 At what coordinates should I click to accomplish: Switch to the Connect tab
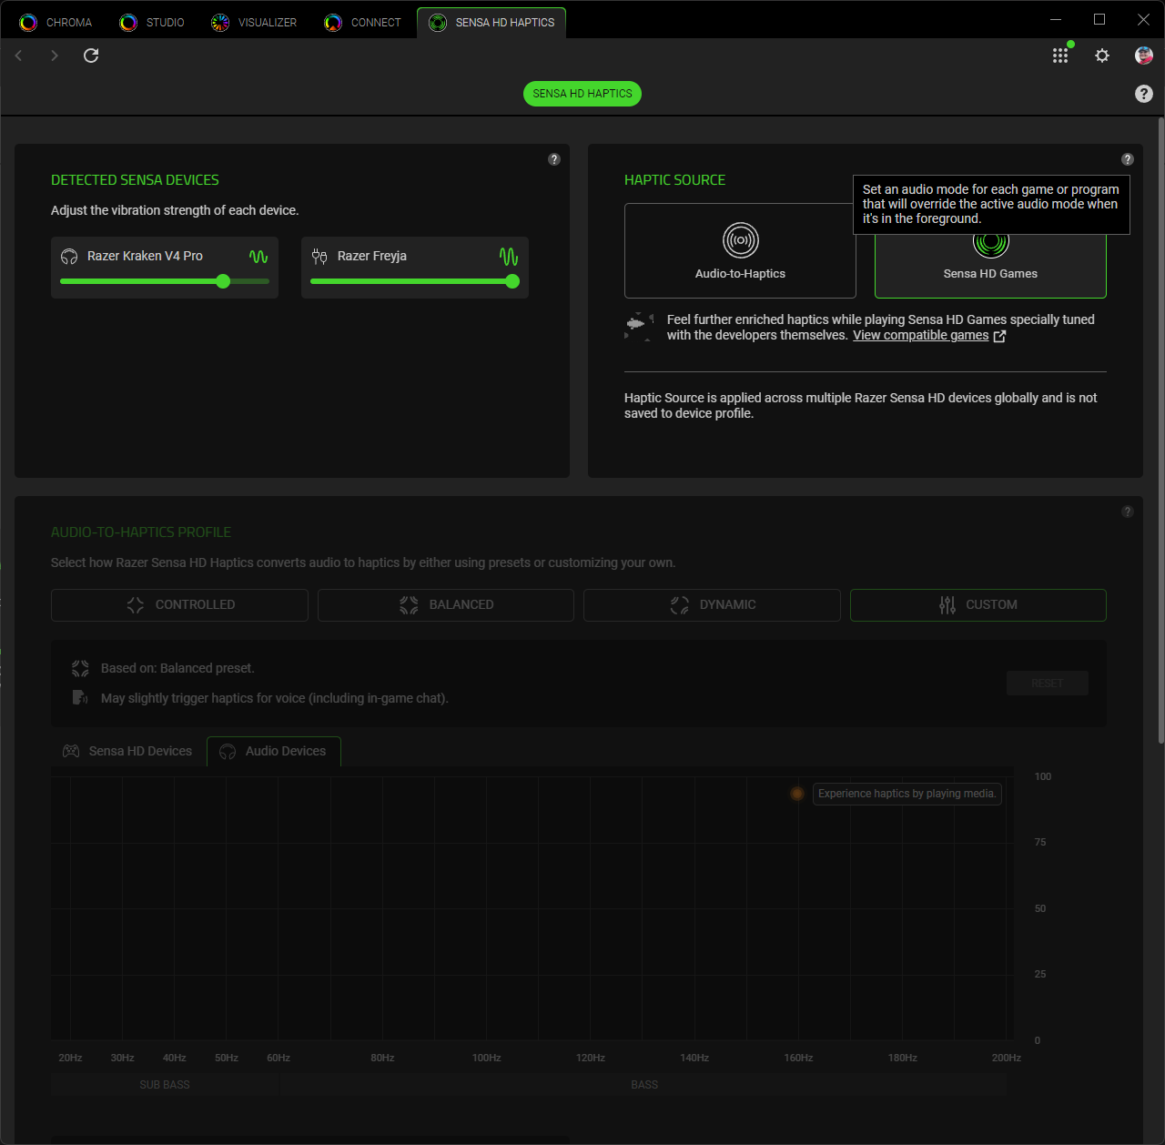click(x=363, y=23)
